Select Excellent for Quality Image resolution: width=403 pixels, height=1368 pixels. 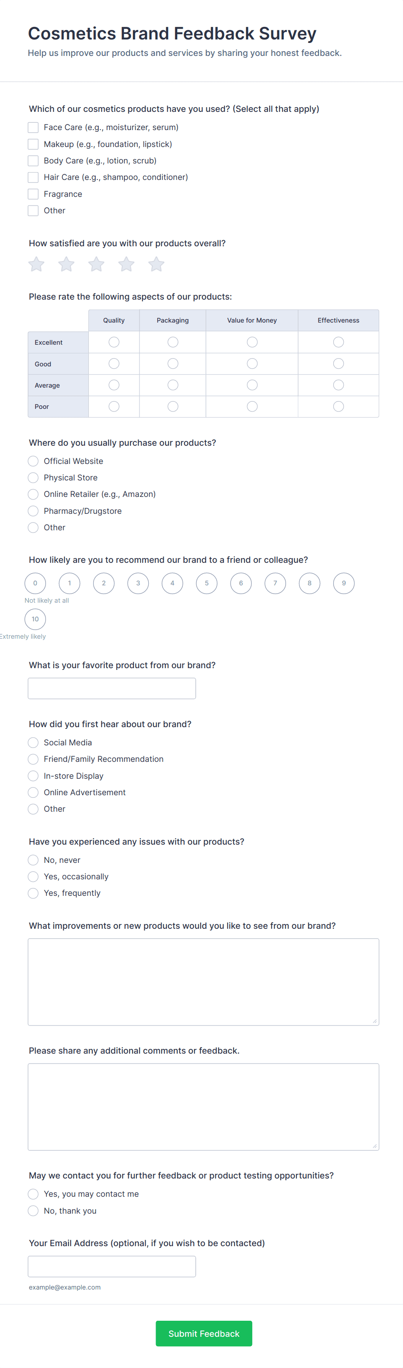tap(114, 342)
